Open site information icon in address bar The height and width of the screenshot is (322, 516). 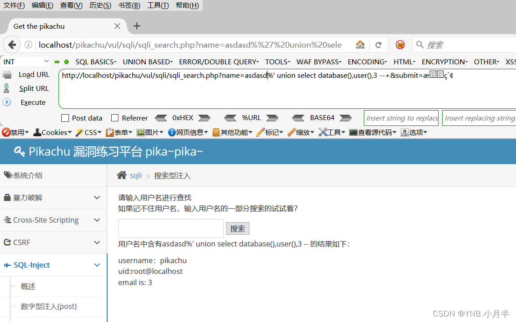[x=28, y=45]
